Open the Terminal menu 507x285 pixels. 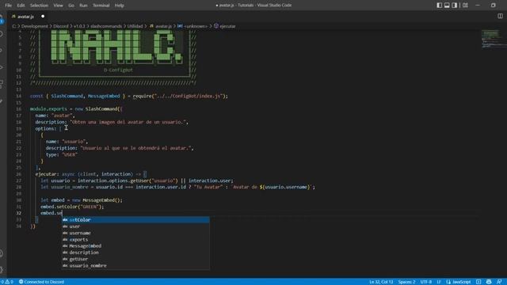pyautogui.click(x=101, y=6)
